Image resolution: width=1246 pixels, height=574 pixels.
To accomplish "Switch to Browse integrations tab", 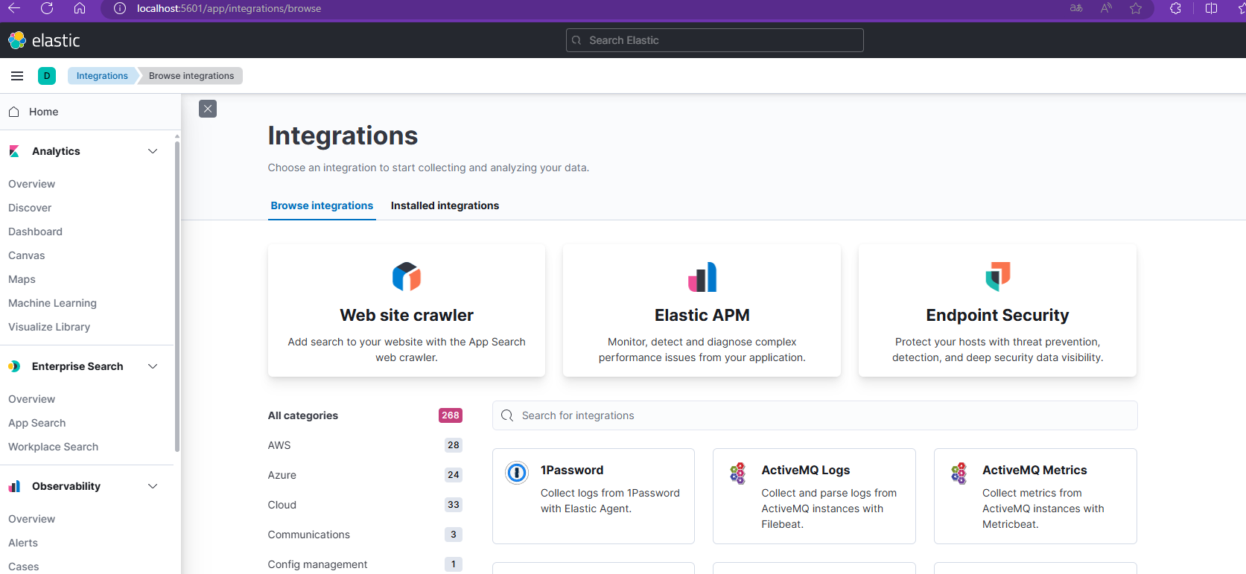I will [322, 205].
